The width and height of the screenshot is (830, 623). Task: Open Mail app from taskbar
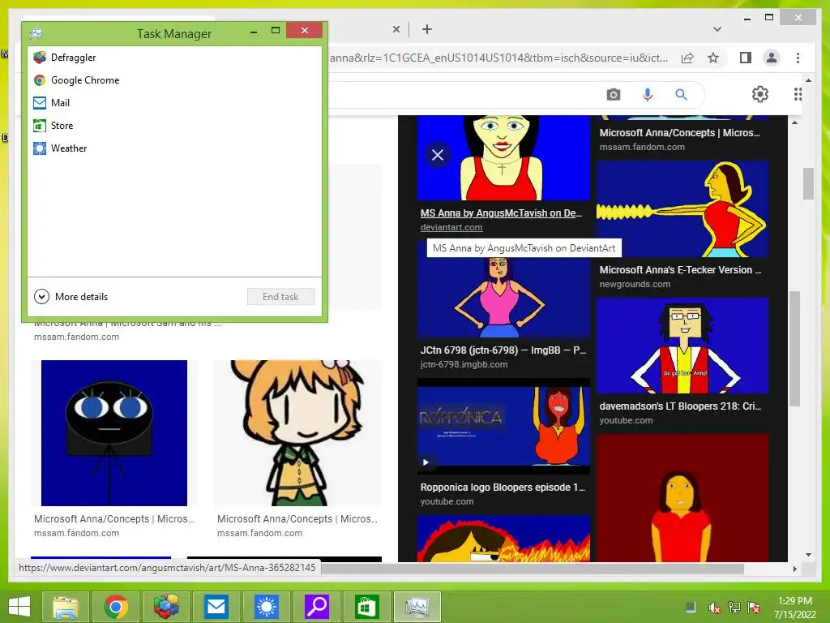tap(216, 607)
